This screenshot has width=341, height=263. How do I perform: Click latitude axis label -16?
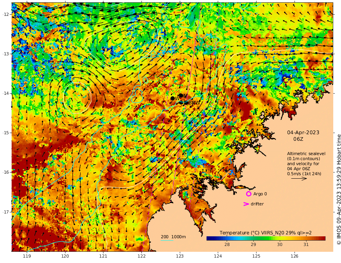pyautogui.click(x=6, y=172)
